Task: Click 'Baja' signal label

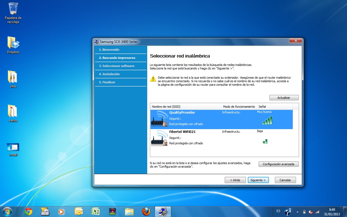Action: click(260, 131)
